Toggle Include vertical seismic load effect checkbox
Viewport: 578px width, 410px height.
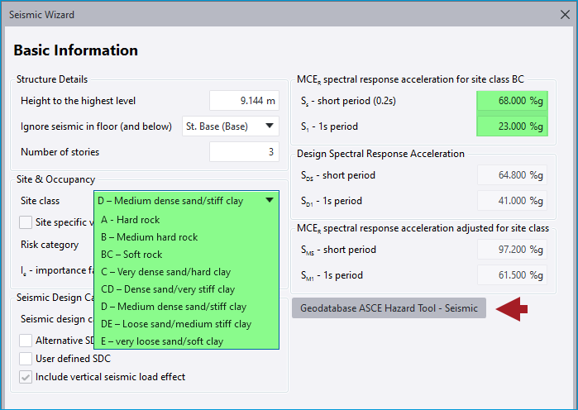(x=26, y=377)
